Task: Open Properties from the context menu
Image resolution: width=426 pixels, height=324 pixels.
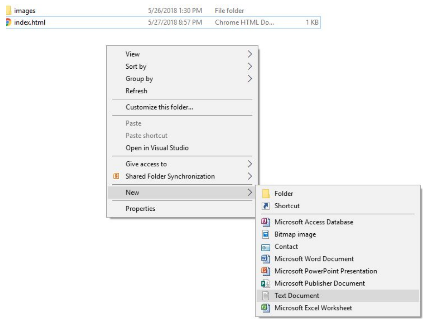Action: 140,209
